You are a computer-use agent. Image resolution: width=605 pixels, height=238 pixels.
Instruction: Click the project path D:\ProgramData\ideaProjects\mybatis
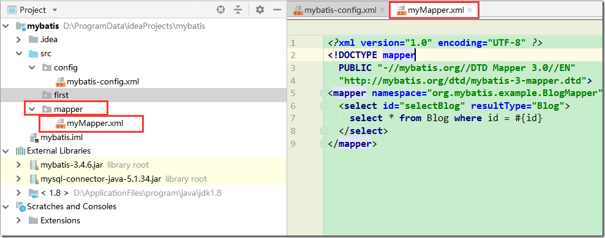pos(134,26)
